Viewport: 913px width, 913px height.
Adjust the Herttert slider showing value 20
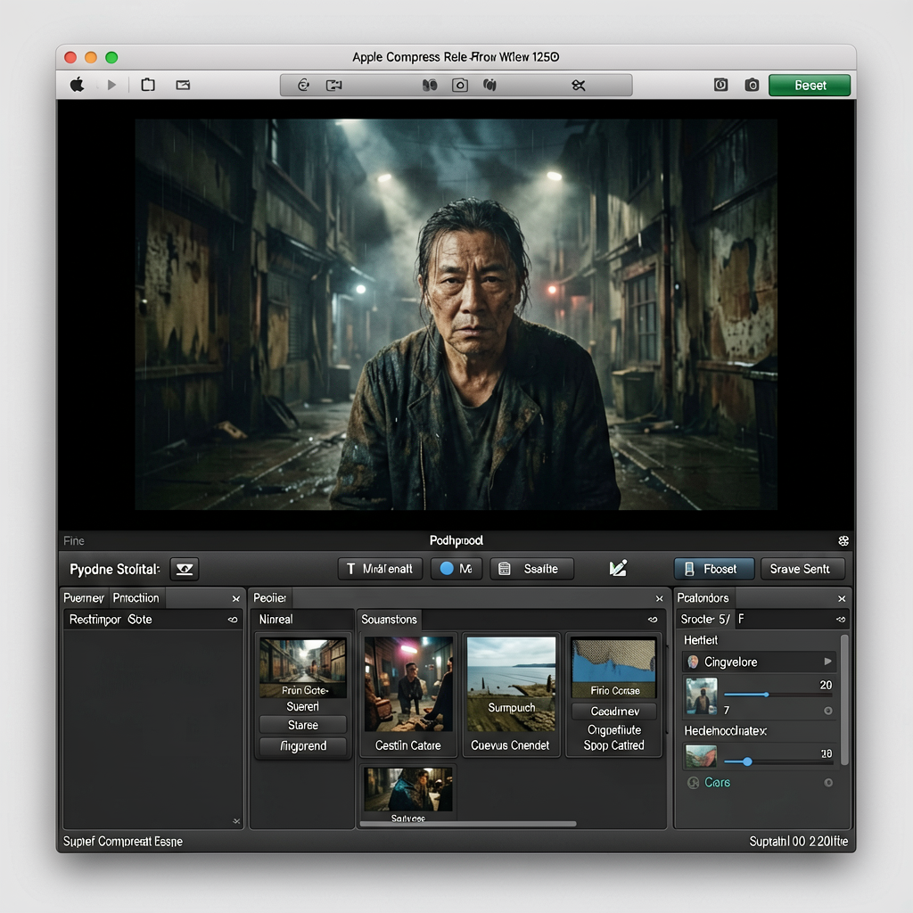click(x=766, y=695)
